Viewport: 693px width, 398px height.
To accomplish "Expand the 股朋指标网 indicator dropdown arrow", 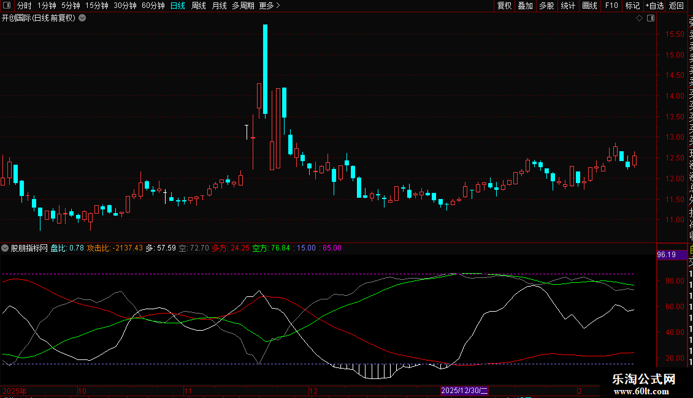I will click(6, 248).
